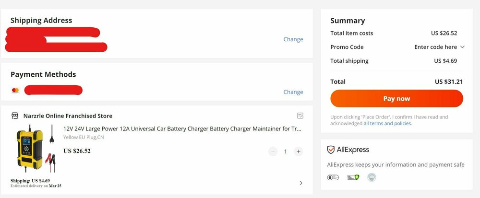Click 'Enter code here' promo field
The image size is (480, 198).
pos(435,47)
